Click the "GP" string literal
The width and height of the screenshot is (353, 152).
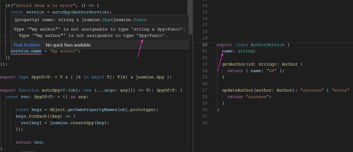click(271, 70)
